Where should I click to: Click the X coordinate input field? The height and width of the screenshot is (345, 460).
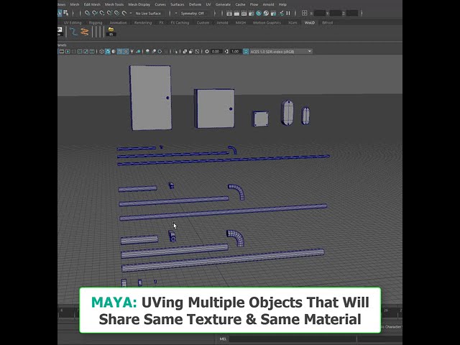pyautogui.click(x=320, y=13)
